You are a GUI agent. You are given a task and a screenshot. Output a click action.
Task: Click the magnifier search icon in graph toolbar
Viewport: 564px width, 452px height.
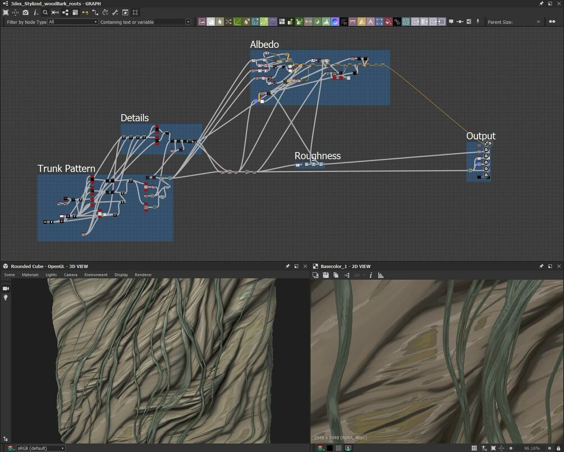[45, 12]
